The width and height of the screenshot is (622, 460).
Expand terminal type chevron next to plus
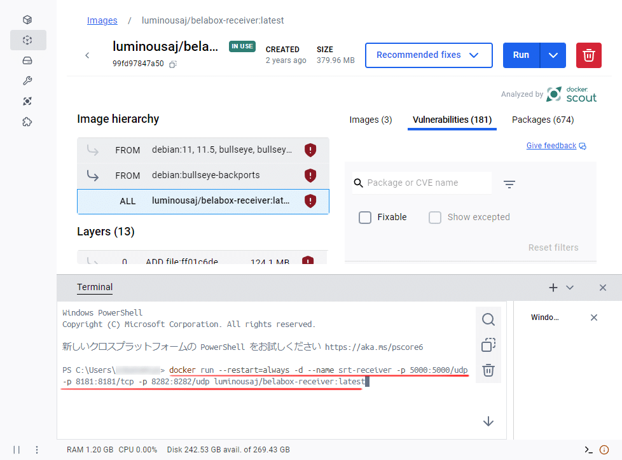570,288
